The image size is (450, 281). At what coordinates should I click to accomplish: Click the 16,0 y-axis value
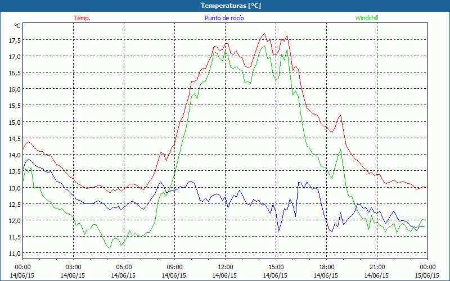coord(15,89)
